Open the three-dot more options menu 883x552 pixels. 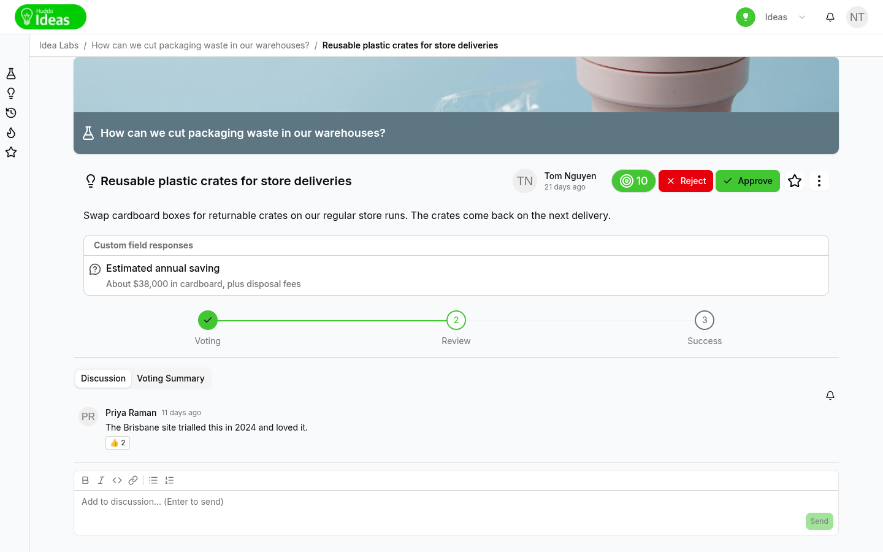coord(819,181)
